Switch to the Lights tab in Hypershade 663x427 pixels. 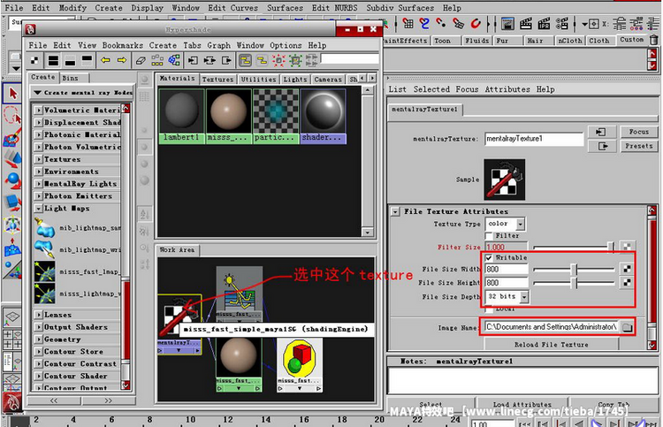[294, 79]
